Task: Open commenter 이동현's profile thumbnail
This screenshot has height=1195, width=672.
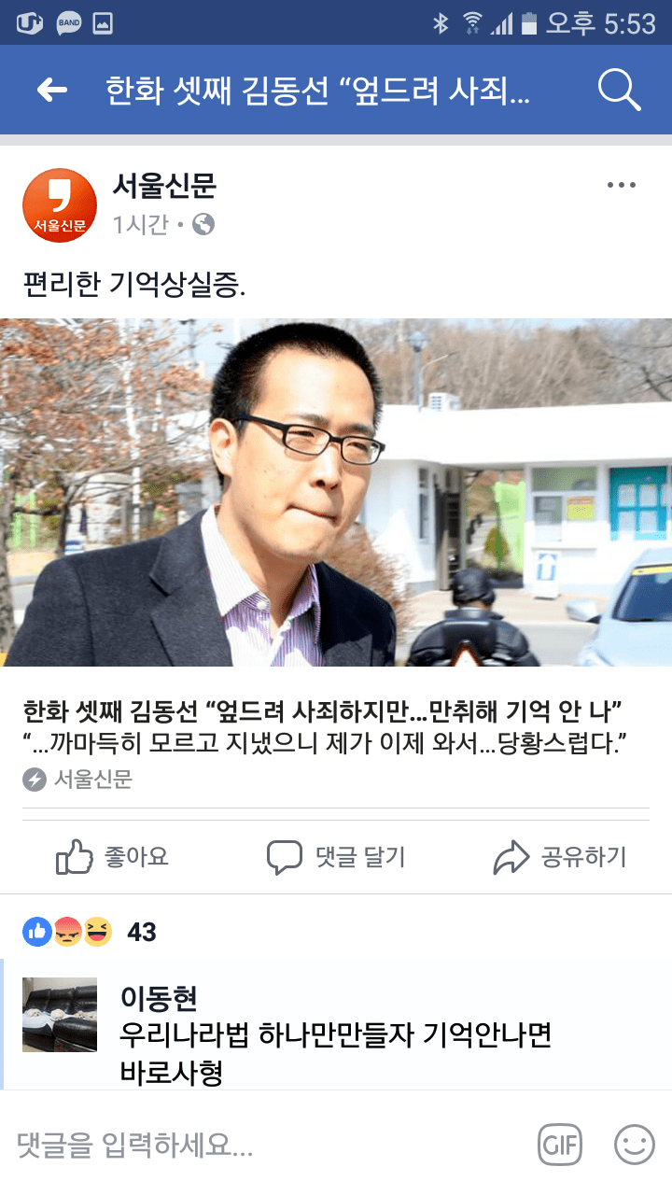Action: (x=60, y=1015)
